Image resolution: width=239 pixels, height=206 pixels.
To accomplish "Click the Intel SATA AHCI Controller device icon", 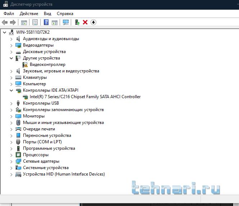I will click(25, 97).
